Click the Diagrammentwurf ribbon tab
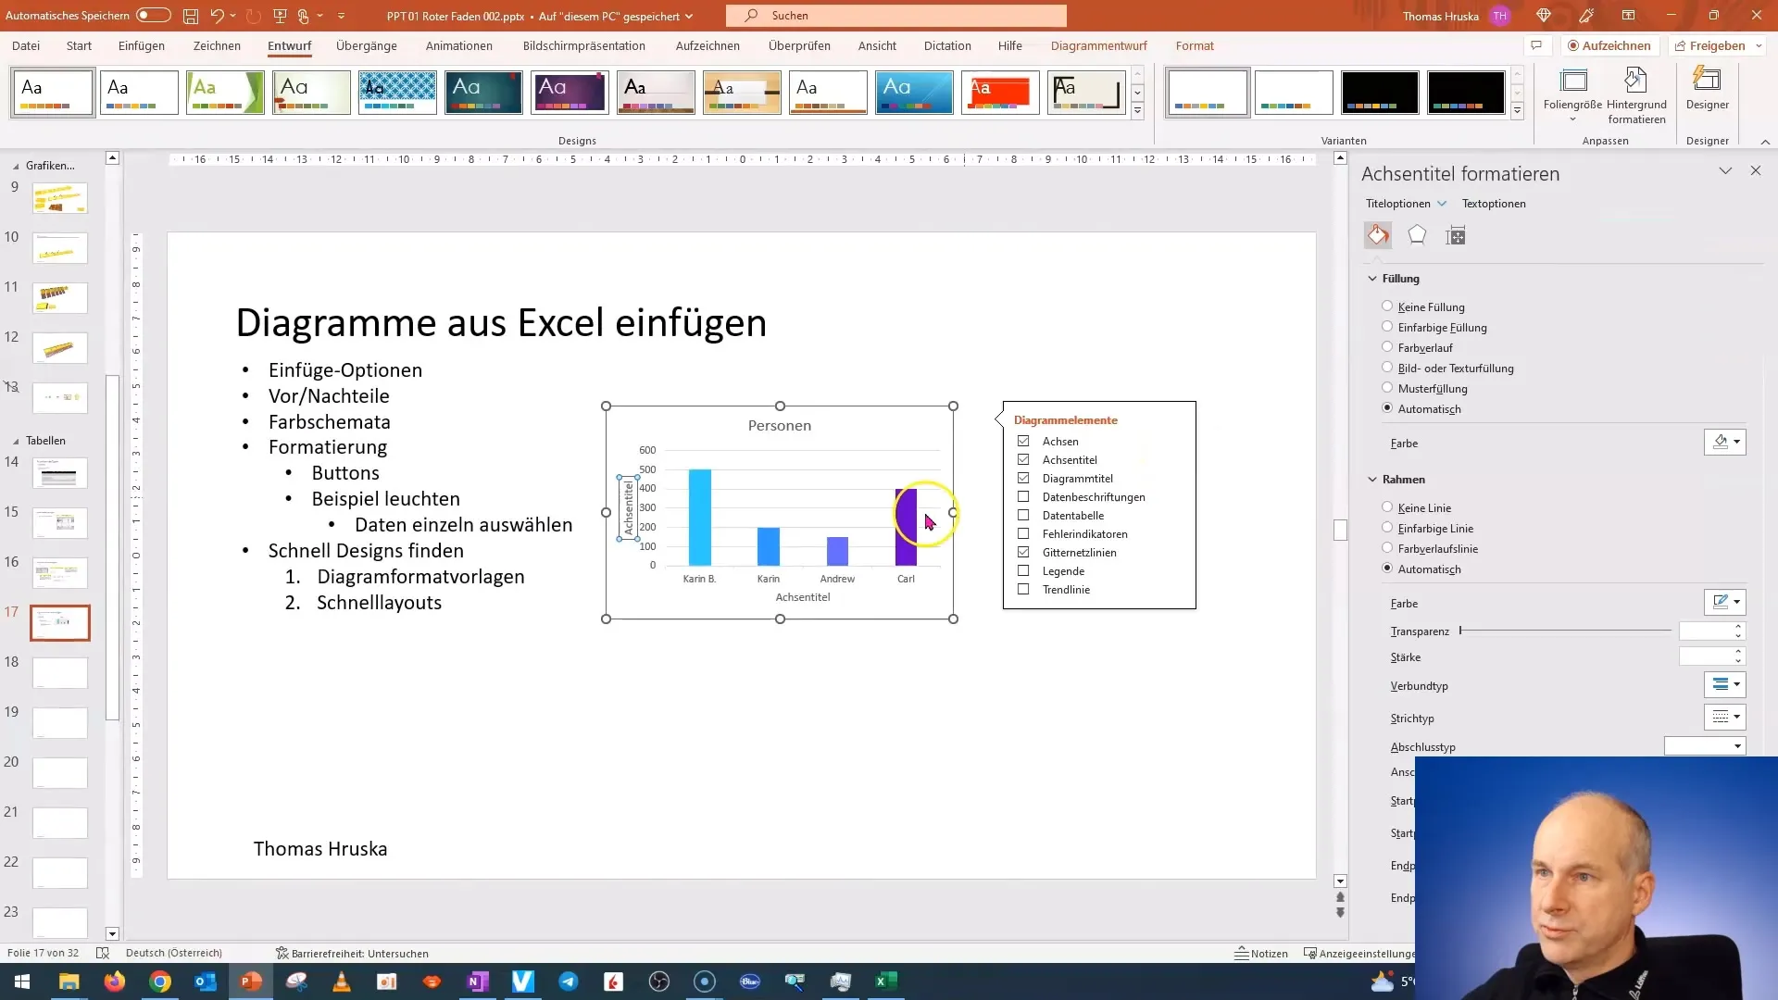Viewport: 1778px width, 1000px height. click(x=1099, y=45)
